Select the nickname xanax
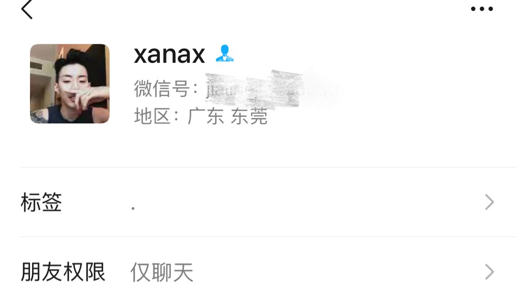Image resolution: width=517 pixels, height=306 pixels. [x=169, y=54]
